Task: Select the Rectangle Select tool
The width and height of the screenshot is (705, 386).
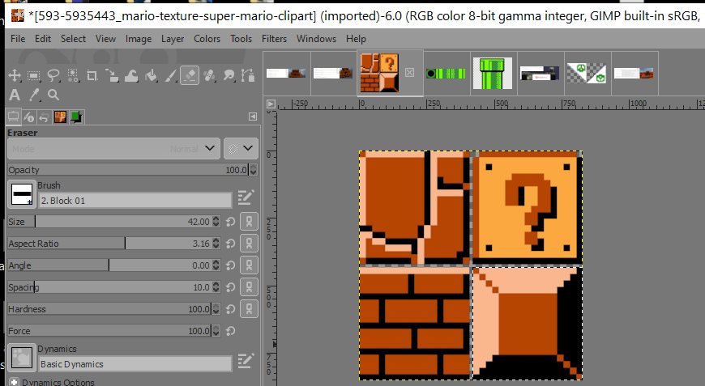Action: coord(34,75)
